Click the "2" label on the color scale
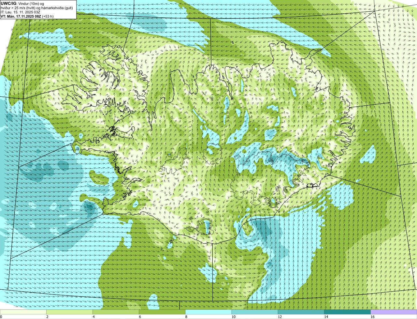This screenshot has height=319, width=417. (x=47, y=317)
